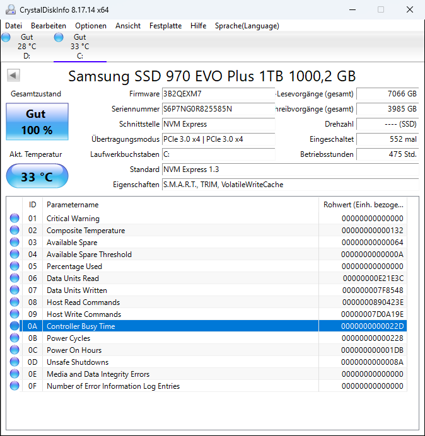Click status orb of Media and Data Integrity Errors
Image resolution: width=425 pixels, height=436 pixels.
pyautogui.click(x=15, y=374)
